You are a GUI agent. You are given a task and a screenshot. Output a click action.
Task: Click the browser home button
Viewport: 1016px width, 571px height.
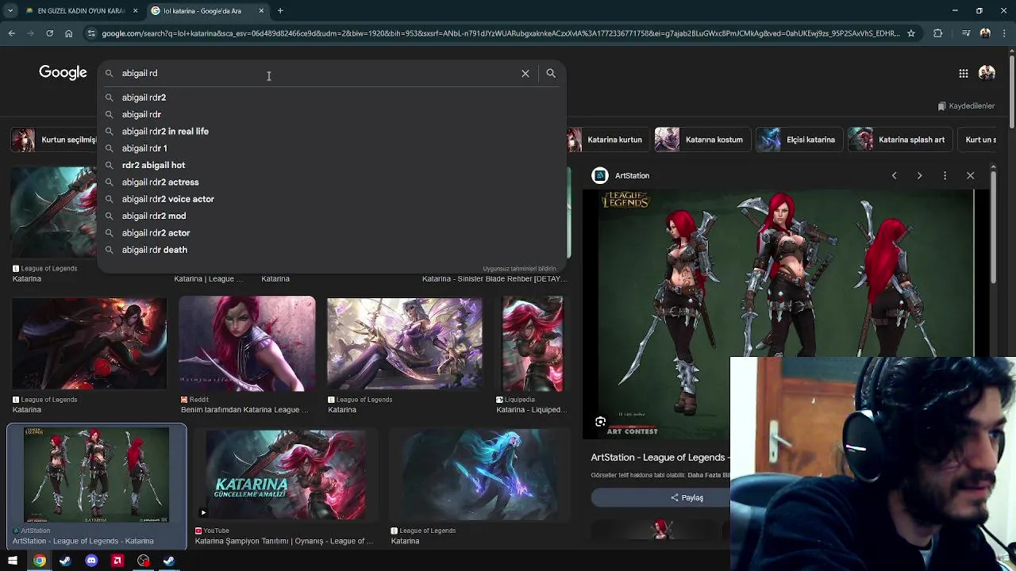click(68, 33)
